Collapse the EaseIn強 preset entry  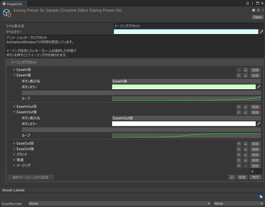[x=14, y=75]
